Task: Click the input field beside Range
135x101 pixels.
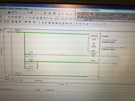Action: [100, 85]
